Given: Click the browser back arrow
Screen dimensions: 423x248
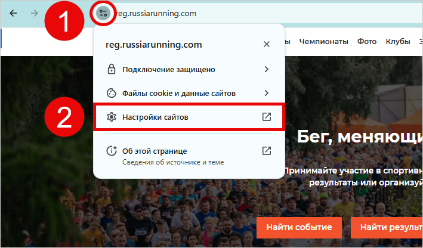Looking at the screenshot, I should [13, 13].
